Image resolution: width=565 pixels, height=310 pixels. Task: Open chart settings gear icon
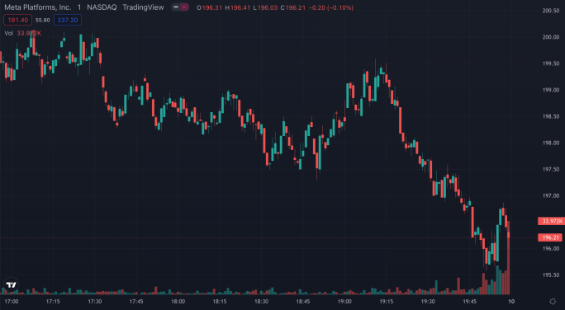553,302
